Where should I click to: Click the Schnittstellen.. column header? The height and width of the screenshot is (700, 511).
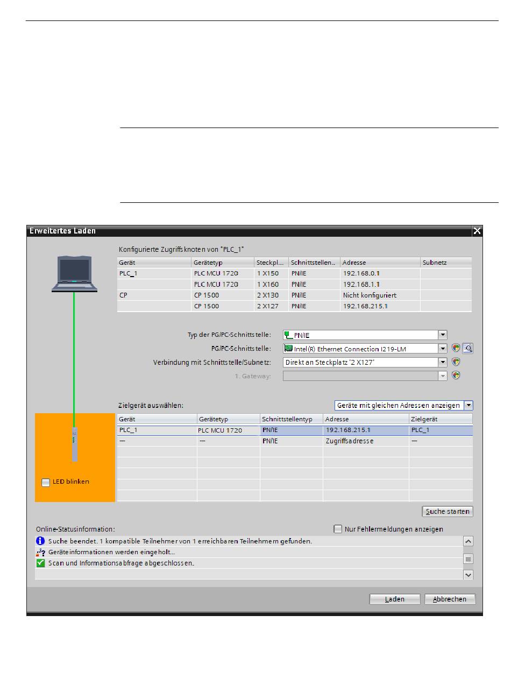pyautogui.click(x=315, y=263)
